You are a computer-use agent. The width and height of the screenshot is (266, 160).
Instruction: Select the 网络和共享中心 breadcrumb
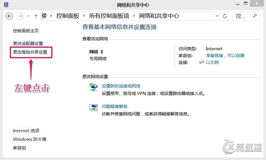[x=159, y=16]
